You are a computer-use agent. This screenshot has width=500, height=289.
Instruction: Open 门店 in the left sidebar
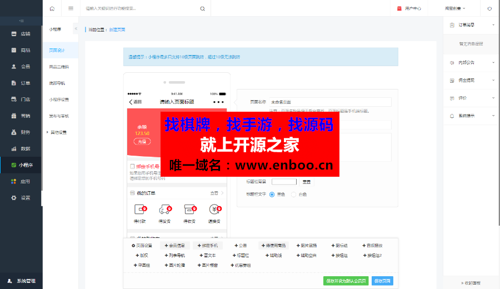[x=21, y=99]
